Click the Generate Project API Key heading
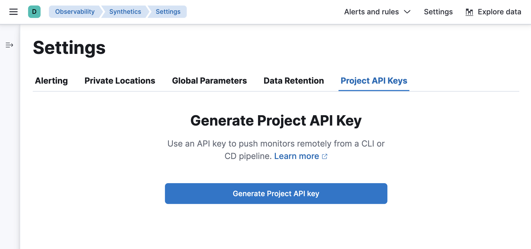Screen dimensions: 531x249 pyautogui.click(x=276, y=120)
